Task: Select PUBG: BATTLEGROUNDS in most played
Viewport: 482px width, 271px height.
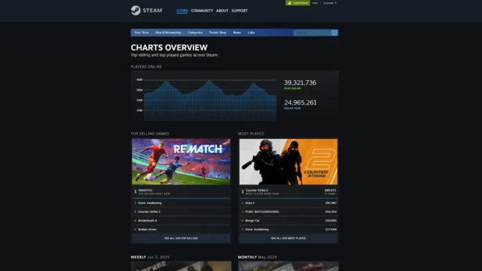Action: (x=288, y=212)
